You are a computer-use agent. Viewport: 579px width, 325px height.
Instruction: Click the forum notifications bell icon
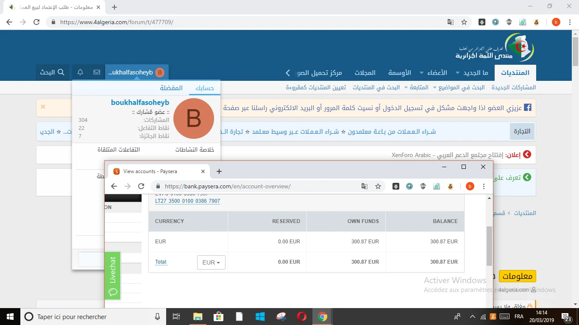tap(80, 72)
